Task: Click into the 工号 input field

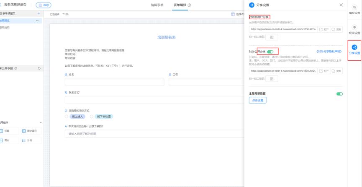Action: click(x=206, y=82)
